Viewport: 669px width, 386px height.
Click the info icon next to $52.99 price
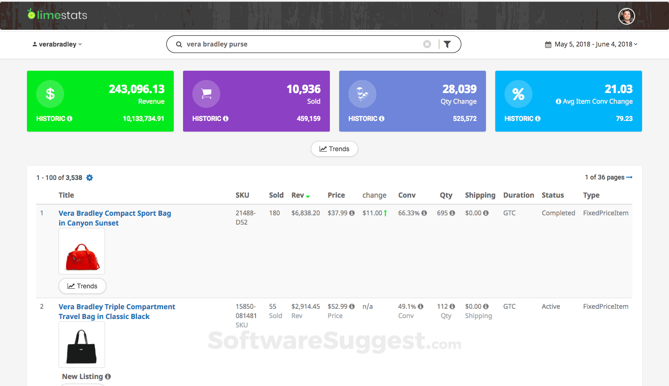(x=352, y=306)
